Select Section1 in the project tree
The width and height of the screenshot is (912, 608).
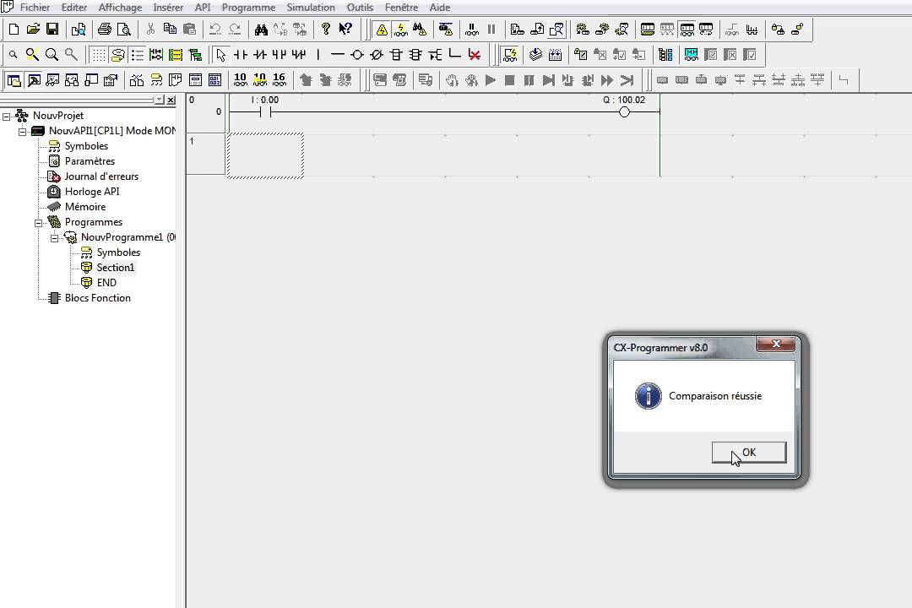click(115, 268)
